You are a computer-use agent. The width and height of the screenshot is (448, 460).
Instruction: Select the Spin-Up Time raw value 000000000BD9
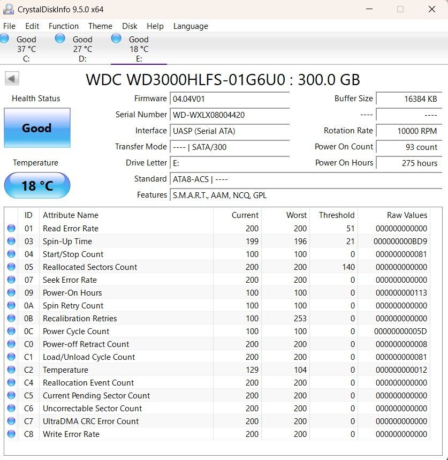tap(400, 241)
